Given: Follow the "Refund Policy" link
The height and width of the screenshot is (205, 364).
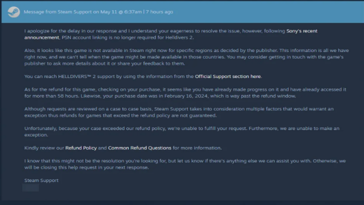Looking at the screenshot, I should point(80,148).
